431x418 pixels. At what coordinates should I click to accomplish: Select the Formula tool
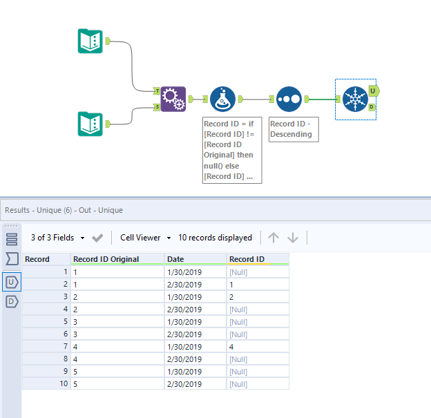point(222,99)
